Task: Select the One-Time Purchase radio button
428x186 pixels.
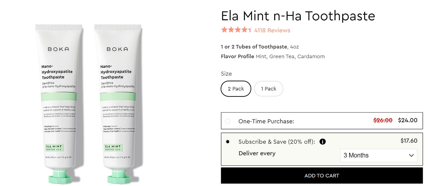Action: coord(228,121)
